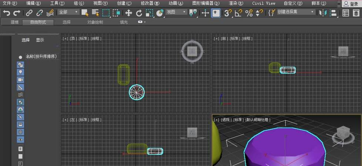362x166 pixels.
Task: Toggle Display Lights bulb filter
Action: [x=20, y=72]
